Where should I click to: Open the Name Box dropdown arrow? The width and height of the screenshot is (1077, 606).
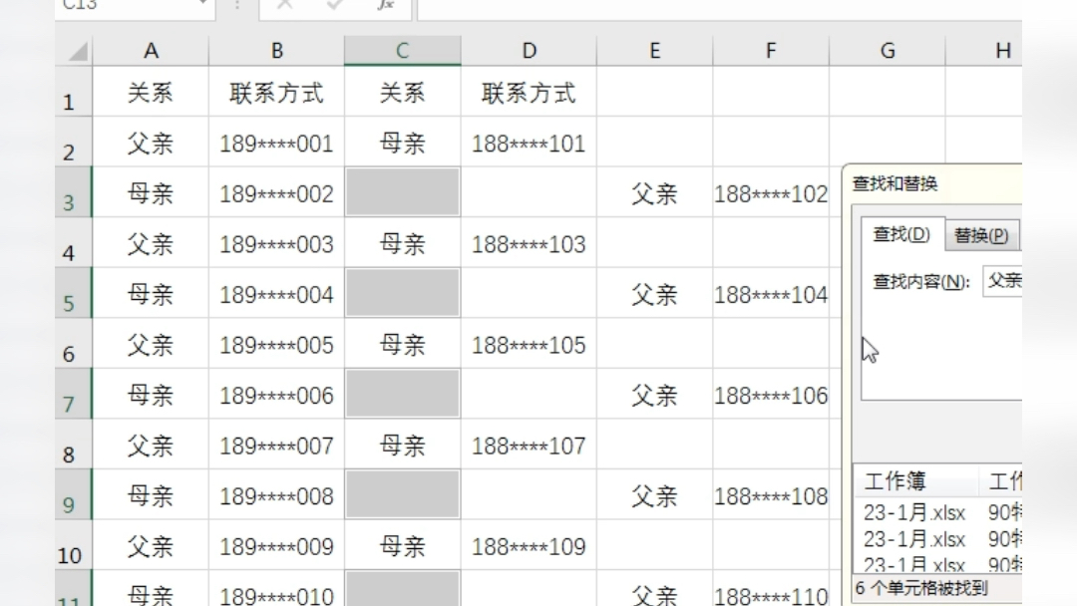tap(203, 5)
